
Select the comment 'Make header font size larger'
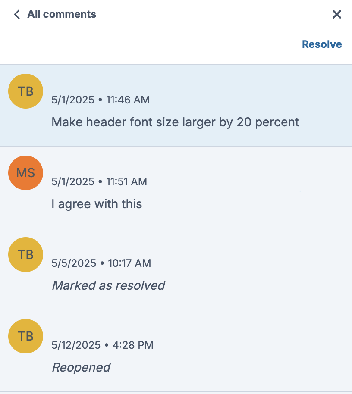pos(175,122)
